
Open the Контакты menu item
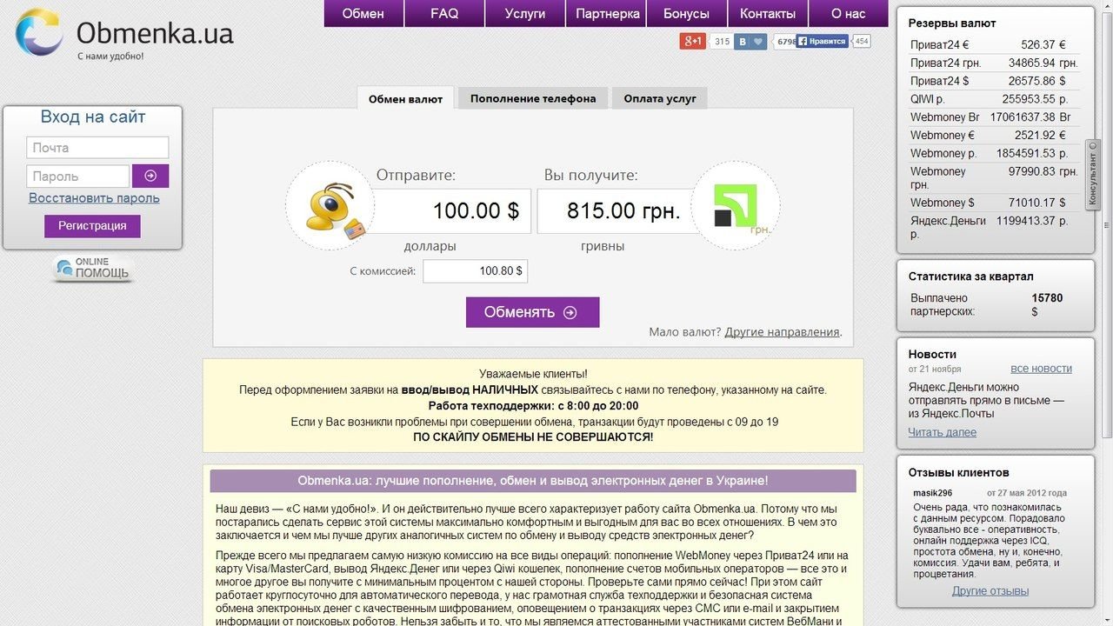click(768, 13)
